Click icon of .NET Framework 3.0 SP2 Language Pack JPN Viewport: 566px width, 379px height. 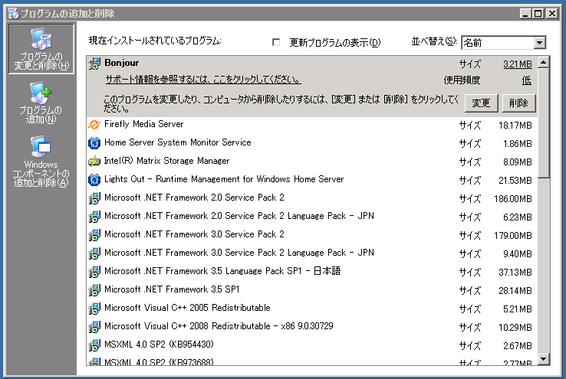click(x=94, y=253)
